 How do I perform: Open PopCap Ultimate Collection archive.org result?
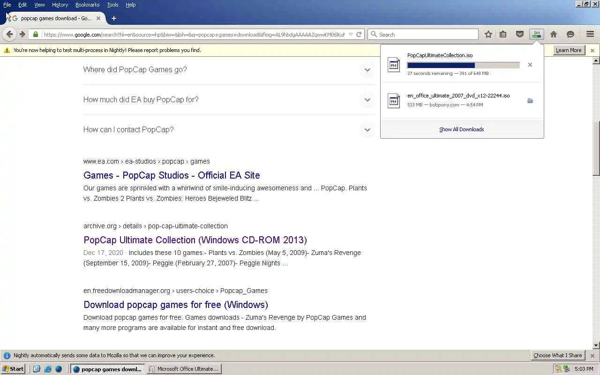(195, 240)
